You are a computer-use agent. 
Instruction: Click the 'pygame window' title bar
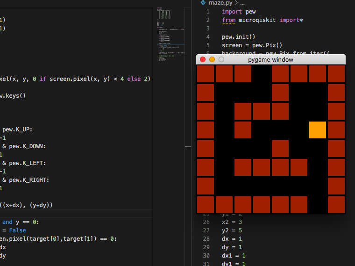pyautogui.click(x=270, y=59)
